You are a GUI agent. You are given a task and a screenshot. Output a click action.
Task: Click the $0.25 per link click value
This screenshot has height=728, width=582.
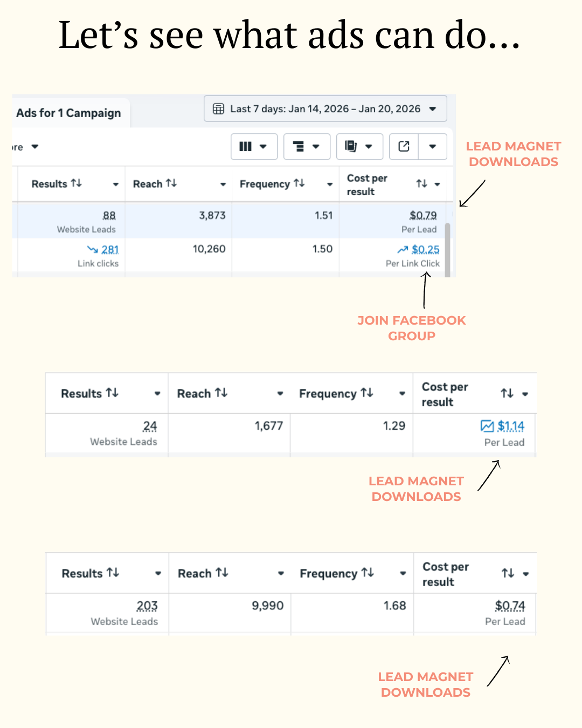[x=425, y=250]
